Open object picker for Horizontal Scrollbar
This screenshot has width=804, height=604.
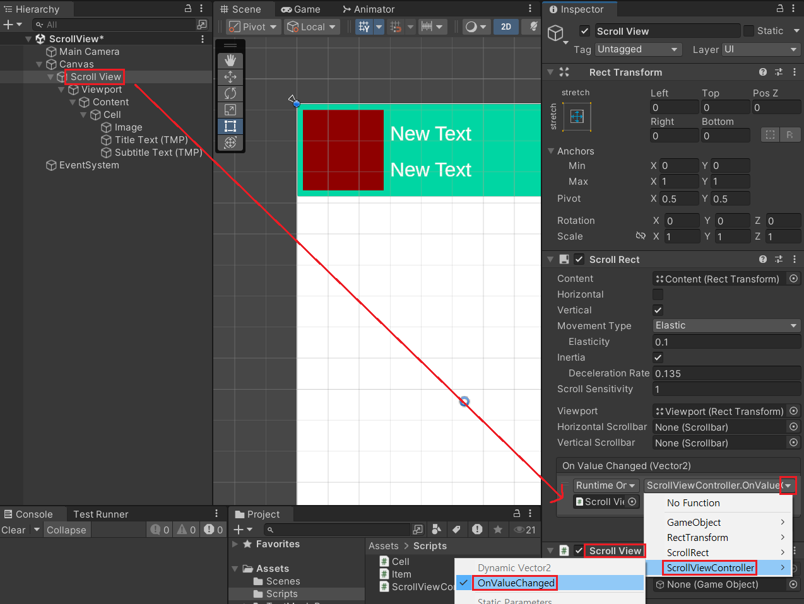(794, 427)
